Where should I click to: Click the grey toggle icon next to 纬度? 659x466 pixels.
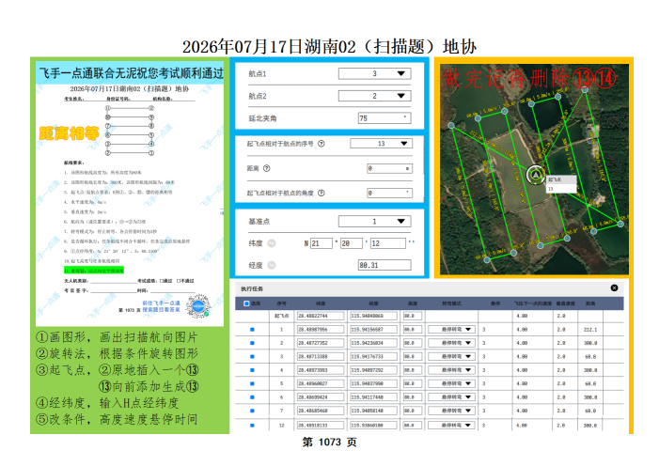272,243
